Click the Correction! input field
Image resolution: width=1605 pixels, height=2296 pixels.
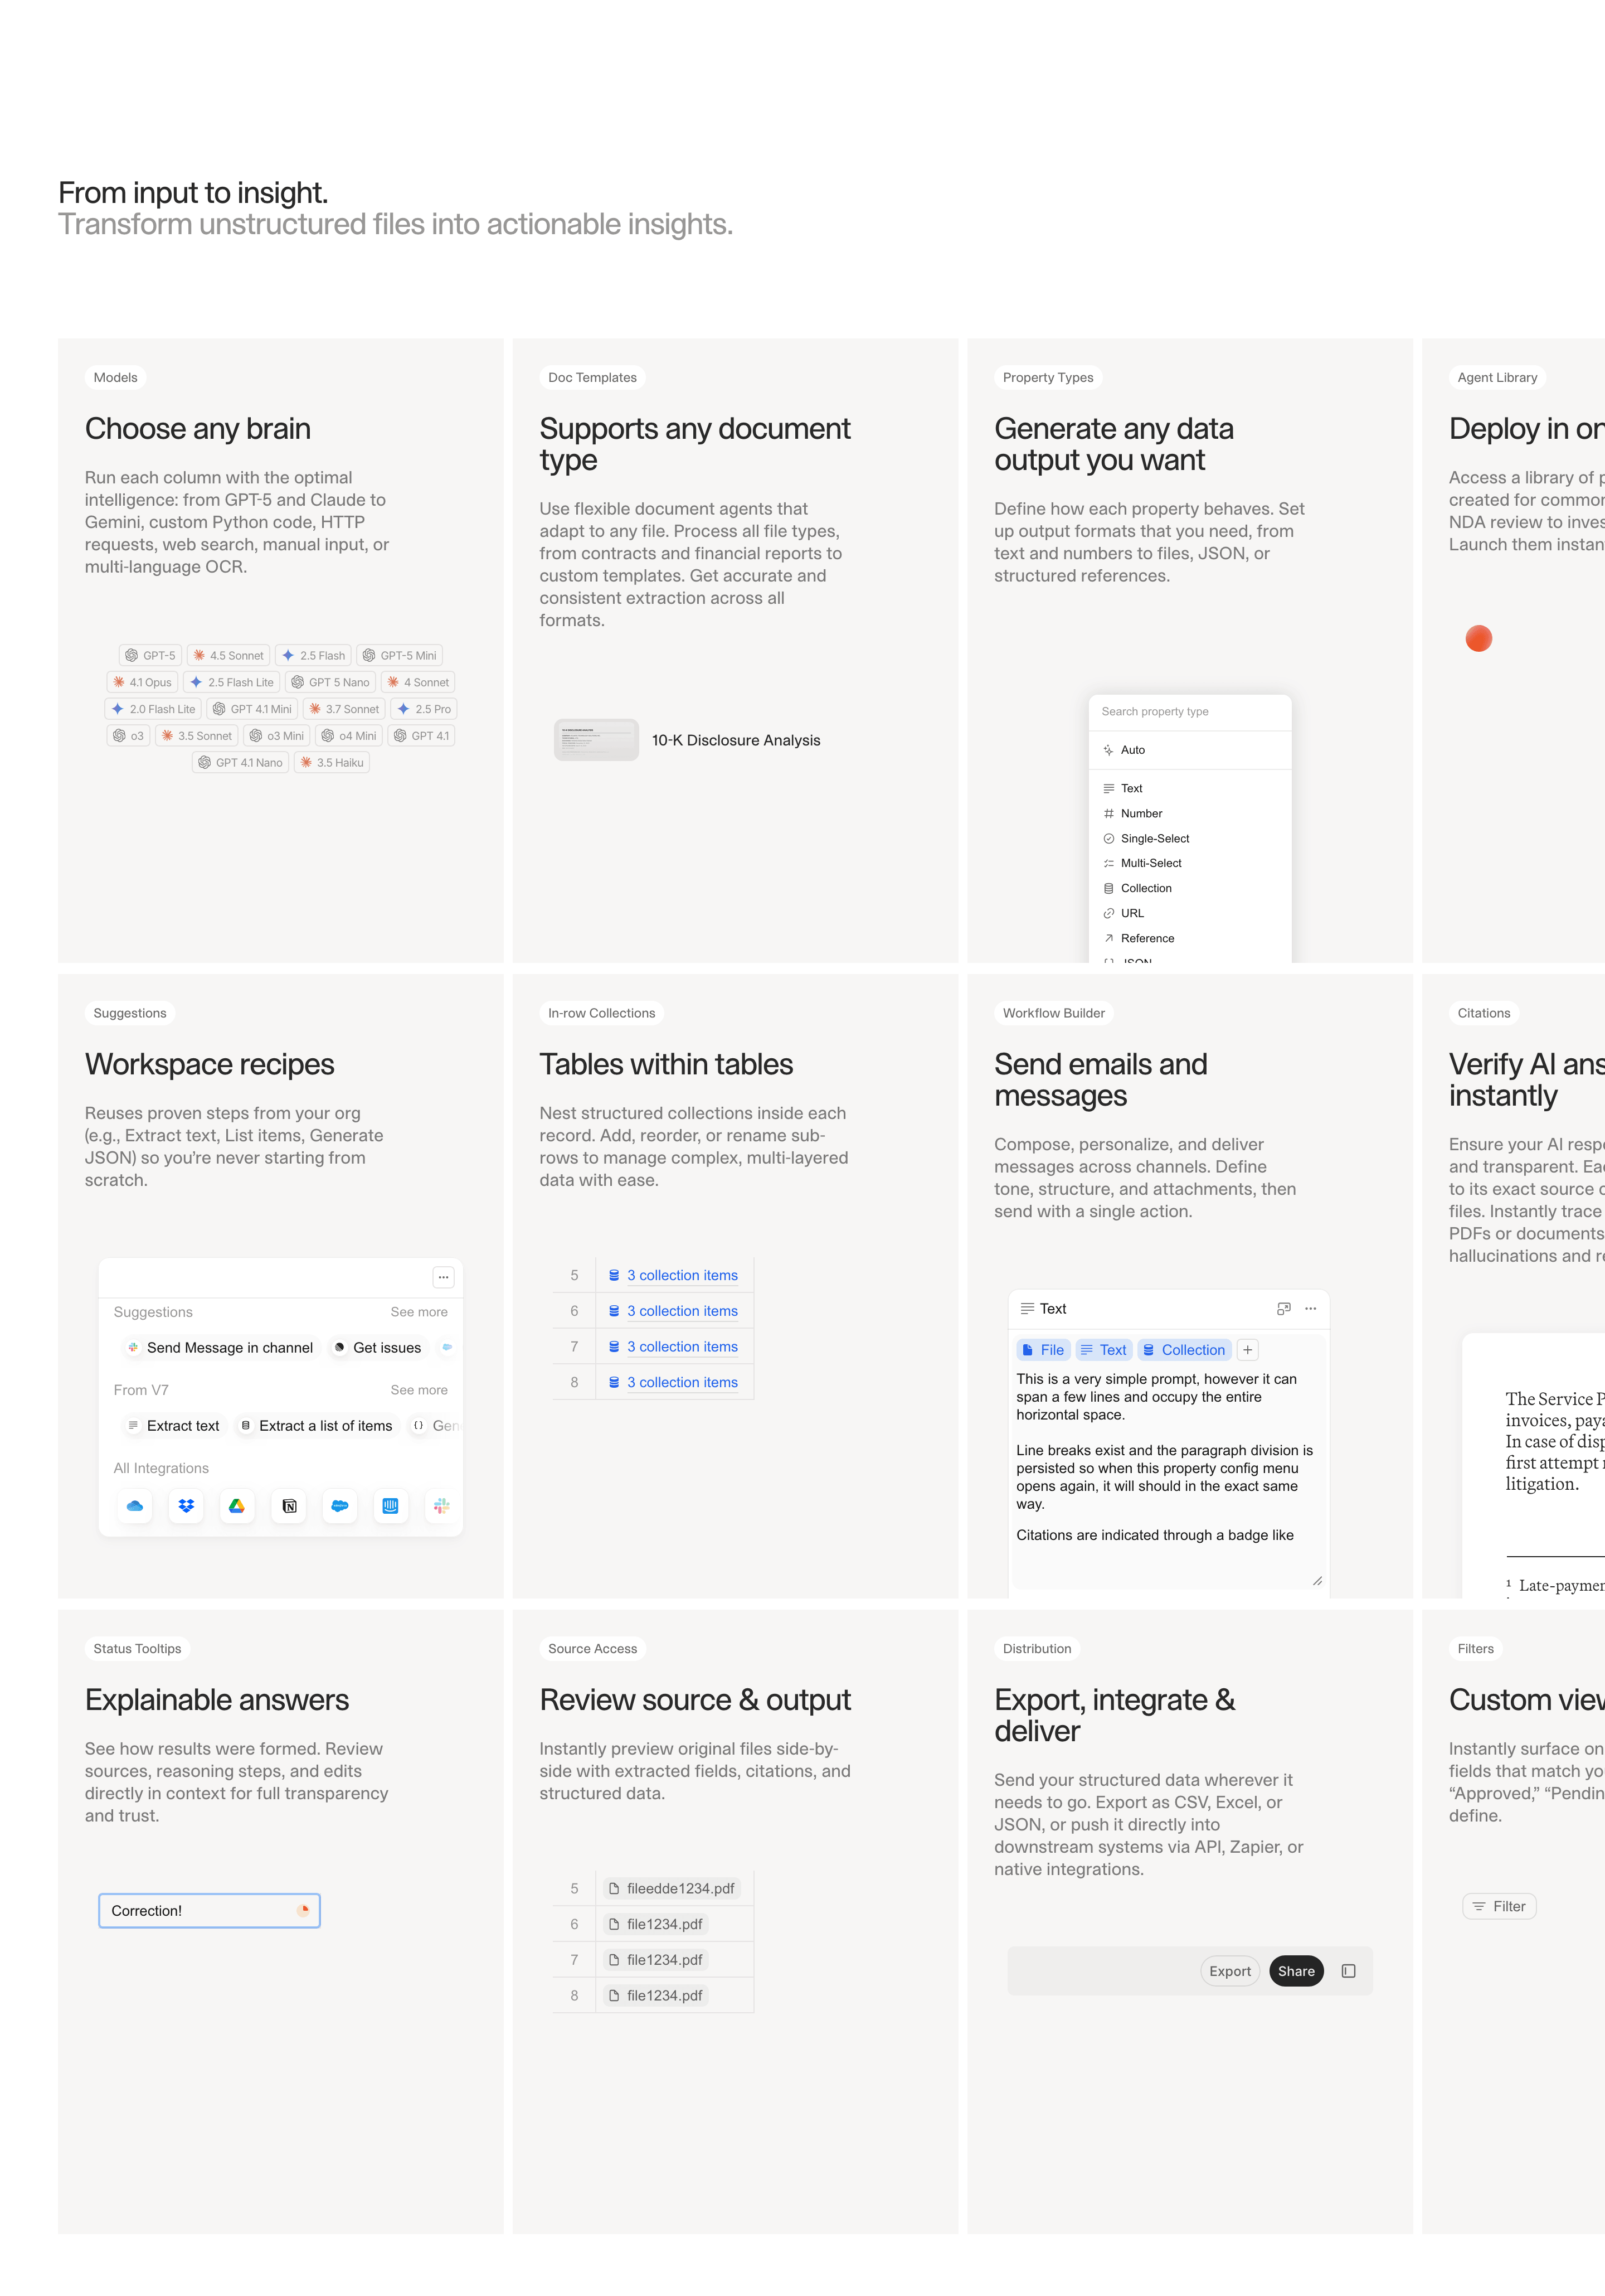tap(209, 1910)
